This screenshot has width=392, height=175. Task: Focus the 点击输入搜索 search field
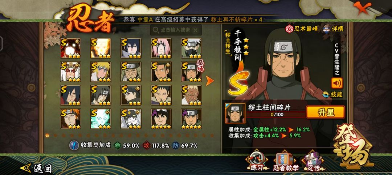176,30
